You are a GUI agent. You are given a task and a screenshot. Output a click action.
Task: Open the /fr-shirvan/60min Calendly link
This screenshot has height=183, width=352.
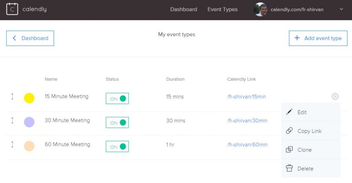247,145
